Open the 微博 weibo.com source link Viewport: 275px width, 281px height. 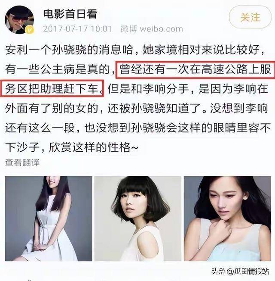point(152,29)
